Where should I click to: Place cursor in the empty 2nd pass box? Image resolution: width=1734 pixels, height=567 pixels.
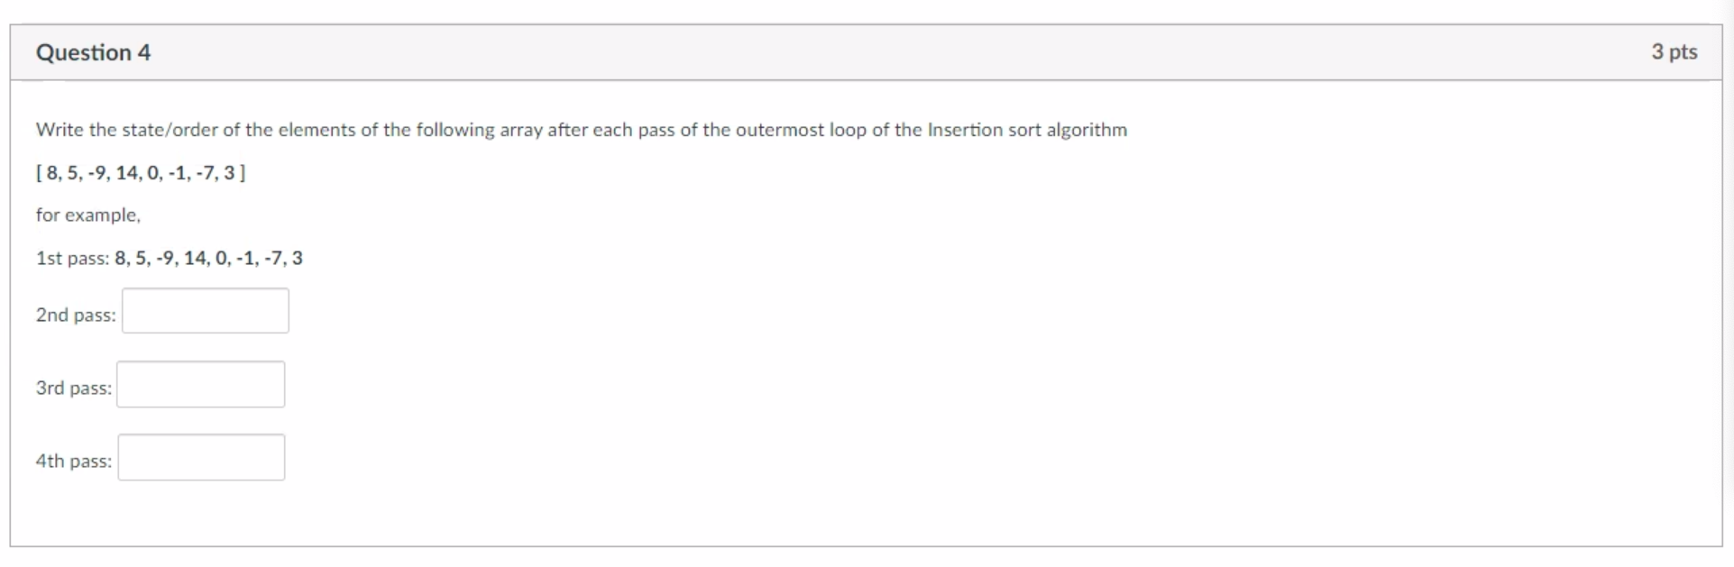tap(205, 310)
